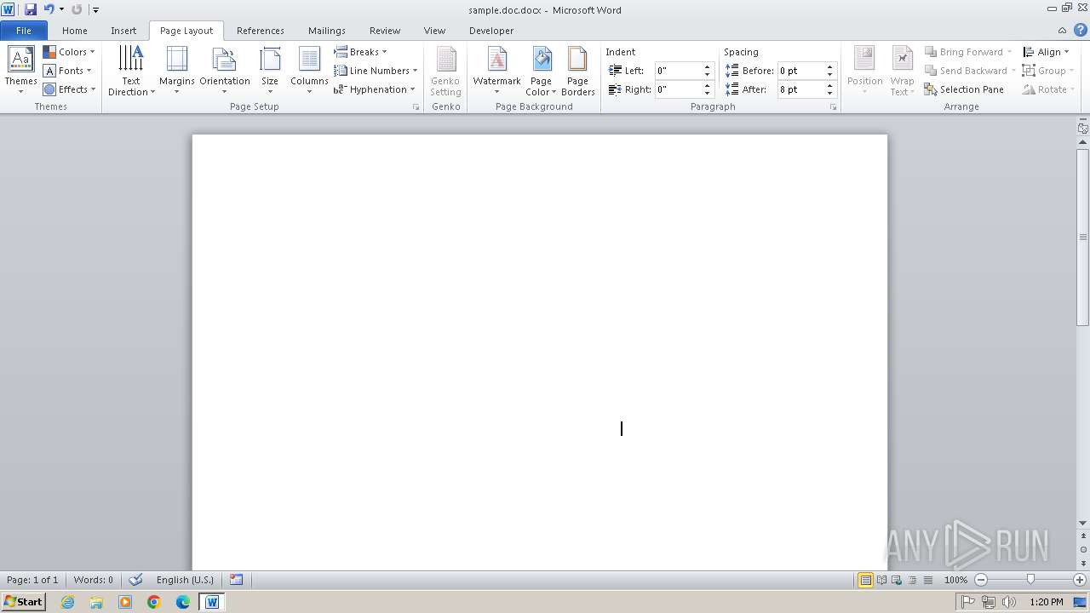Choose page Orientation
The image size is (1090, 613).
[225, 71]
